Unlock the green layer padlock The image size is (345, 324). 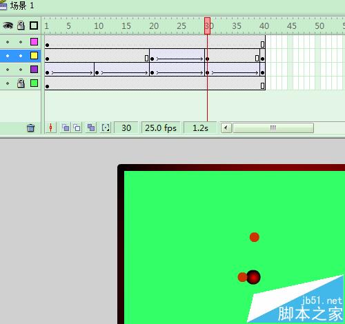point(21,83)
